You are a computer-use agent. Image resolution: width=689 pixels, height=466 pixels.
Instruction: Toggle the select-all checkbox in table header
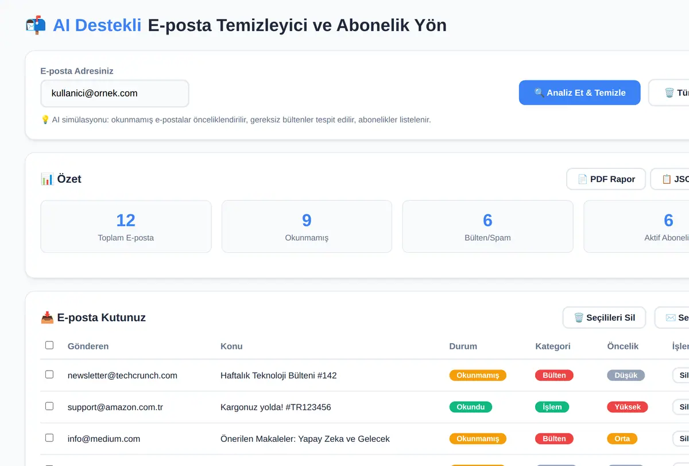click(49, 345)
